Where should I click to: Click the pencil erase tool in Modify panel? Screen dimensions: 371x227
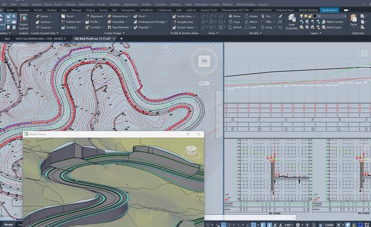coord(281,16)
